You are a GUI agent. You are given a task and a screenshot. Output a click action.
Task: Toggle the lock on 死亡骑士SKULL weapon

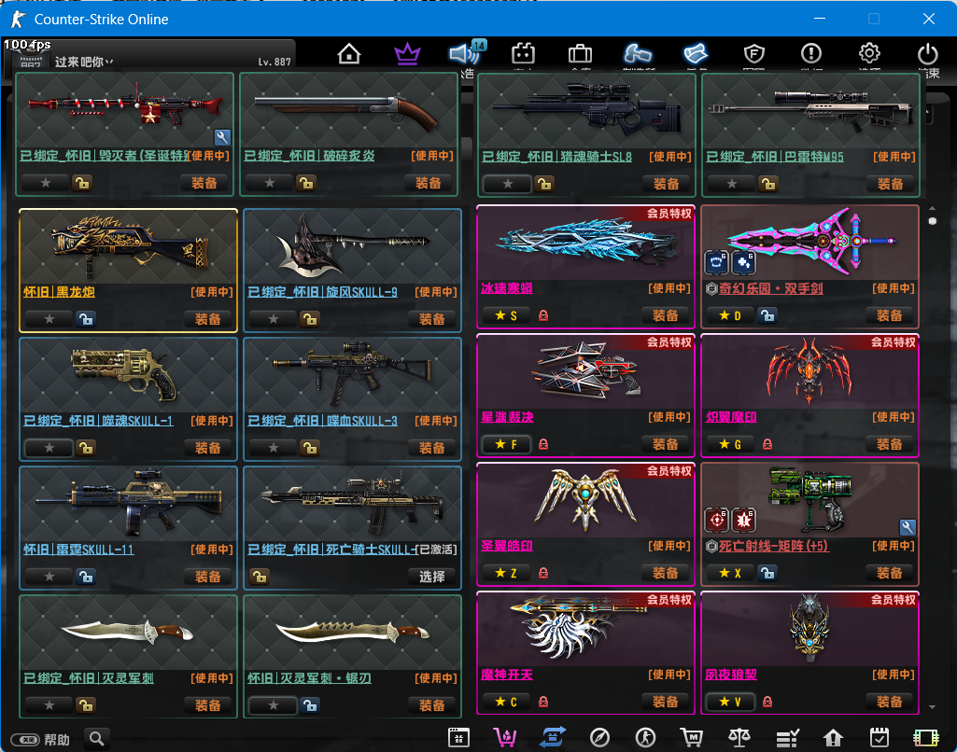(x=260, y=577)
